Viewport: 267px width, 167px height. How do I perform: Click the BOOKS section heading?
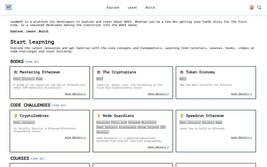(x=17, y=61)
